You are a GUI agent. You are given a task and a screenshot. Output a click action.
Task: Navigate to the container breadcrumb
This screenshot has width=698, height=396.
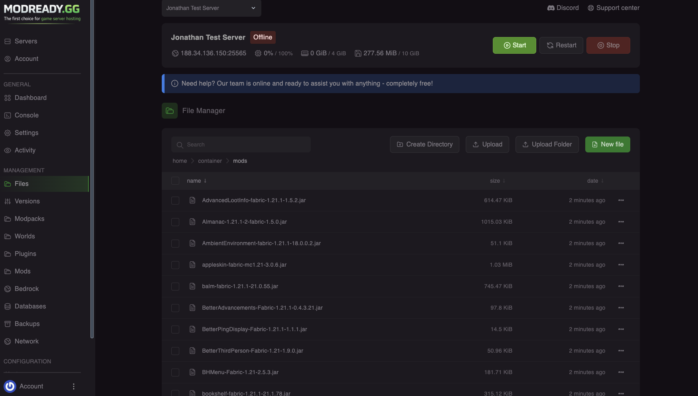[210, 161]
